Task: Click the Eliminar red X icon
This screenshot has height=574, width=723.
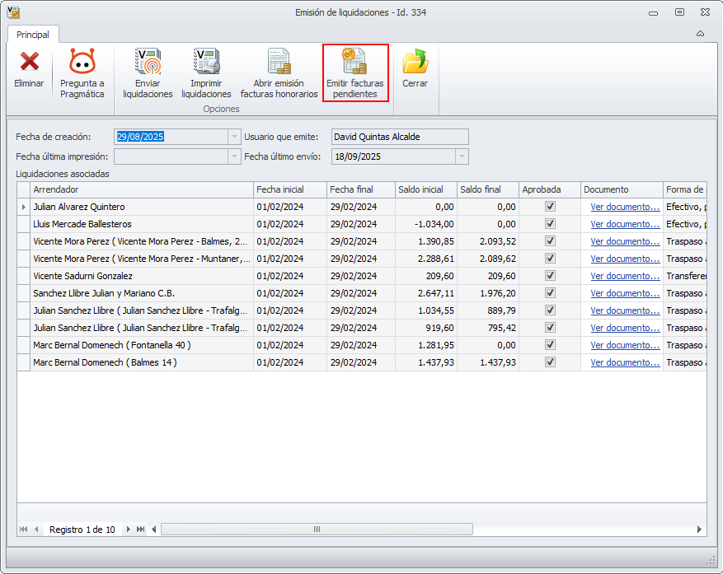Action: coord(30,62)
